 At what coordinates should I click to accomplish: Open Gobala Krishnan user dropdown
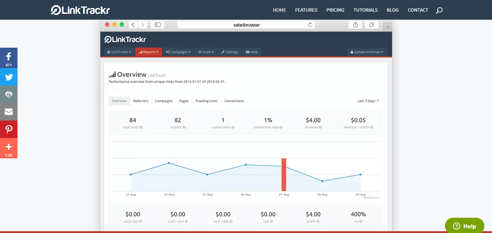[367, 52]
